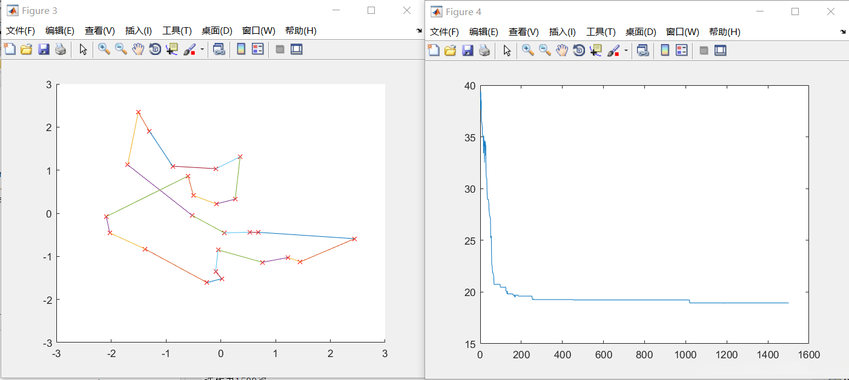849x380 pixels.
Task: Open 窗口(W) menu in Figure 3
Action: coord(259,31)
